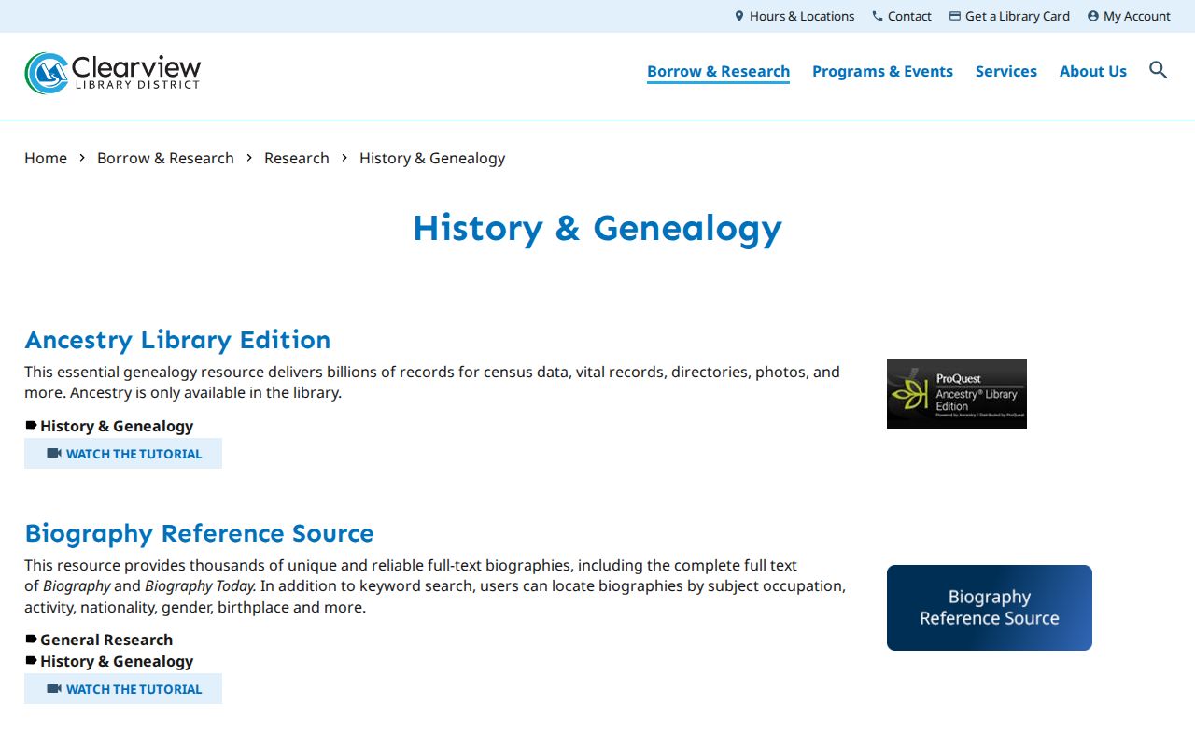Watch the tutorial for Ancestry Library Edition
This screenshot has height=747, width=1195.
[123, 453]
